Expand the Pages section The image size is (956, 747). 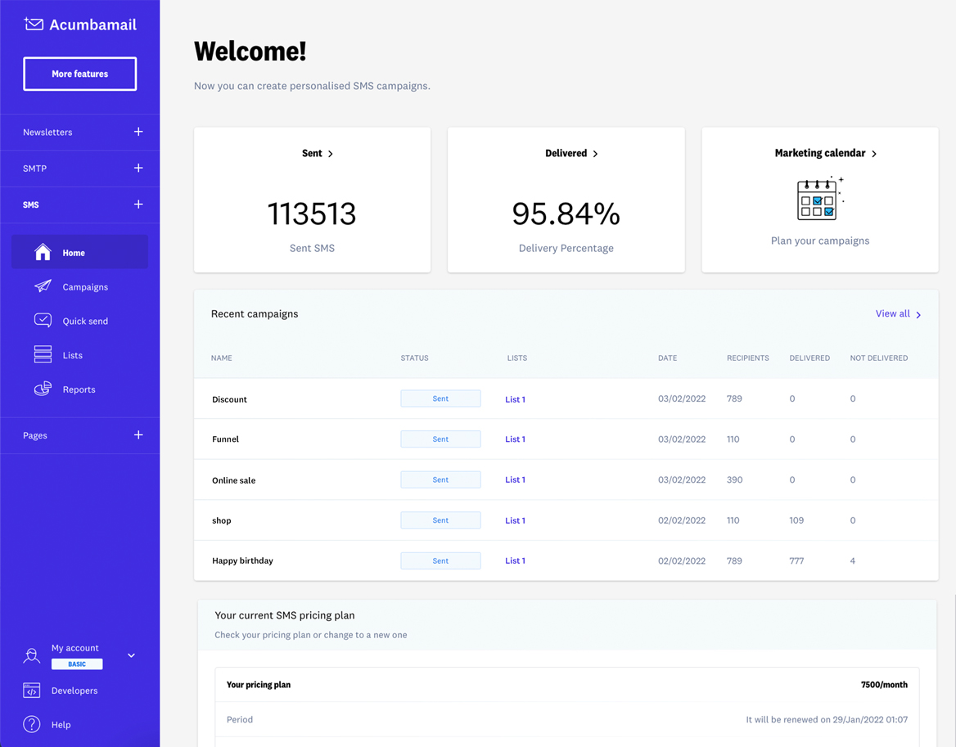(x=138, y=434)
